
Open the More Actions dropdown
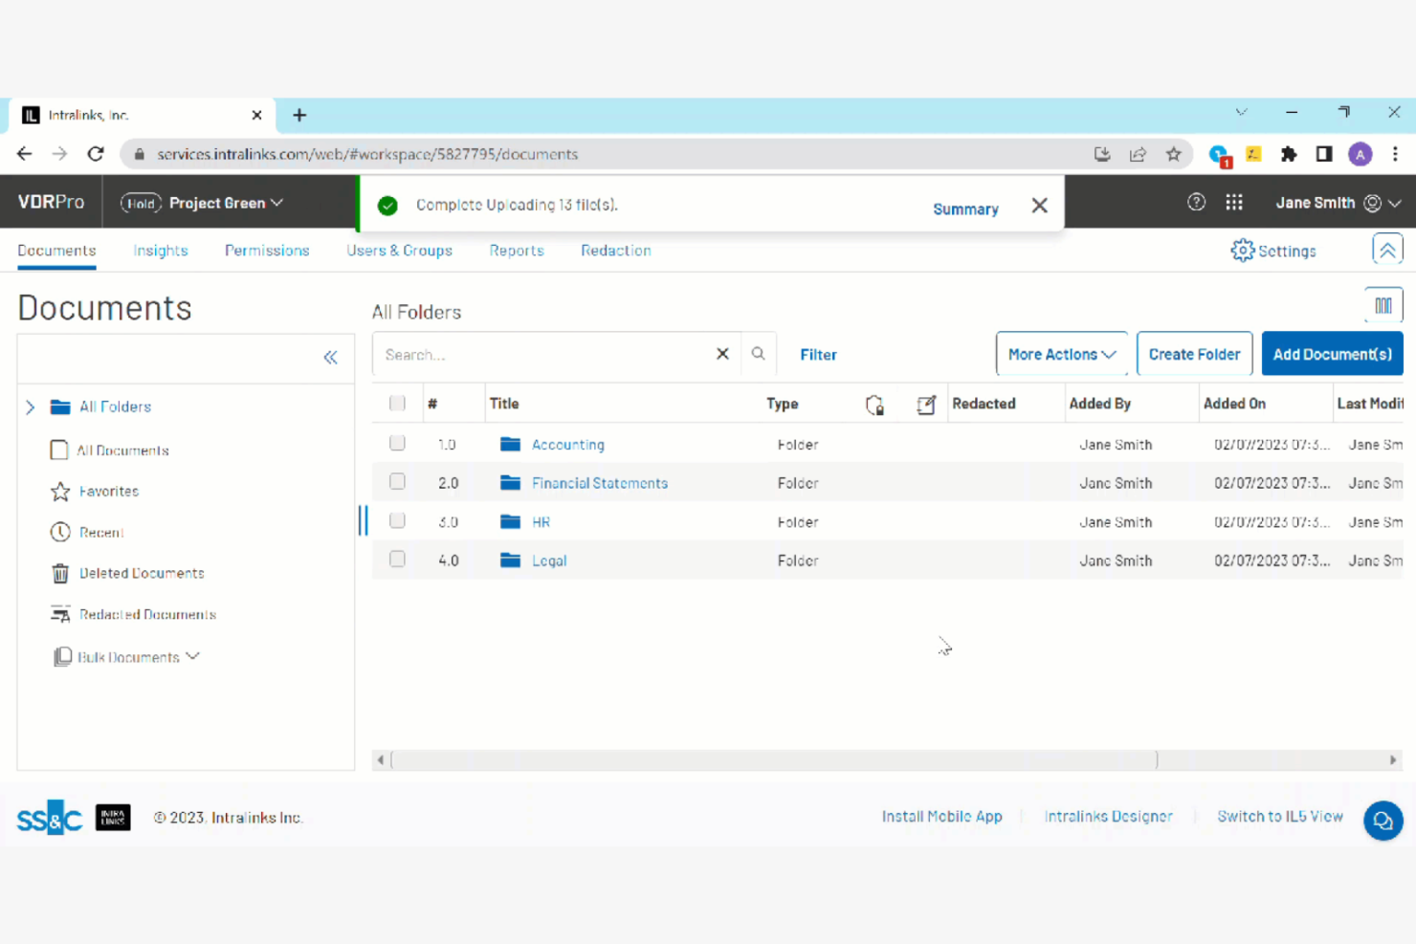point(1061,354)
